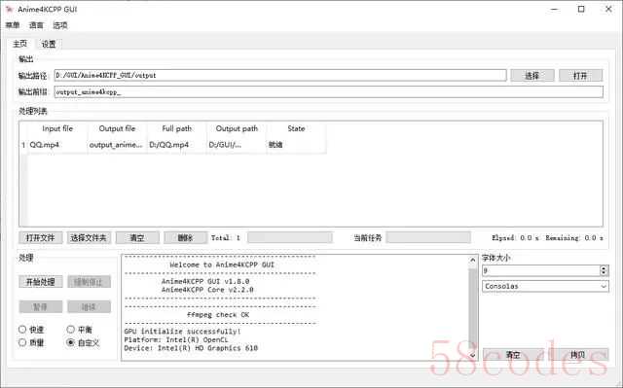Click the console log scroll-up arrow
This screenshot has width=623, height=388.
pos(472,261)
